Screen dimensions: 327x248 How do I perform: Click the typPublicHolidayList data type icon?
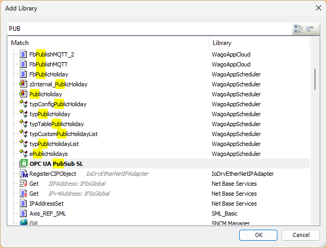[x=24, y=143]
